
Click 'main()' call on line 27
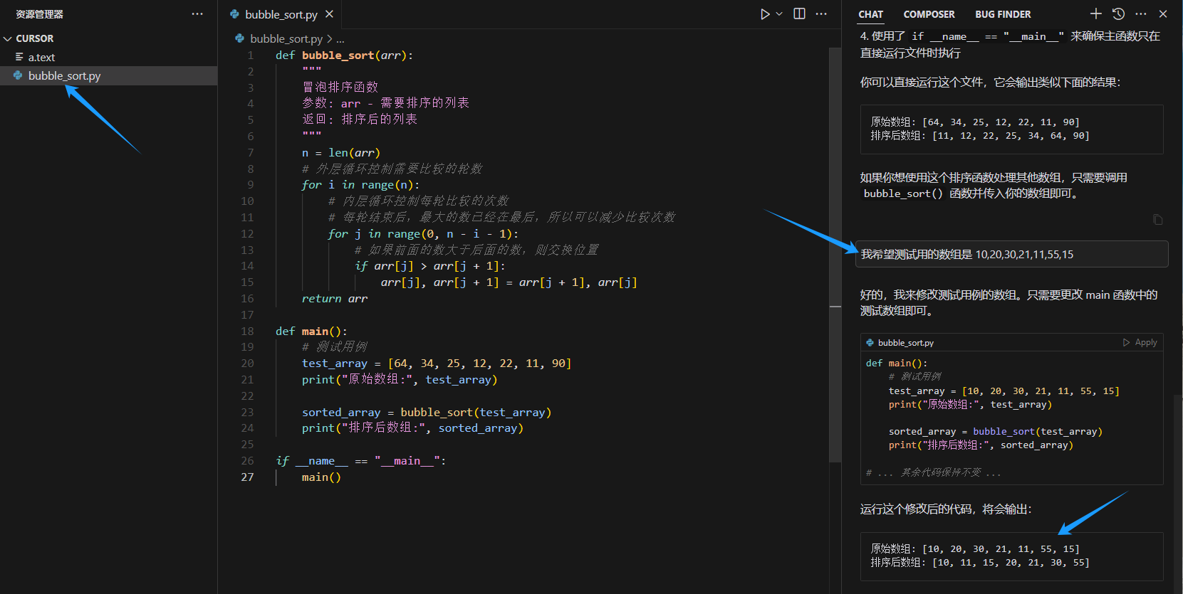pyautogui.click(x=321, y=477)
